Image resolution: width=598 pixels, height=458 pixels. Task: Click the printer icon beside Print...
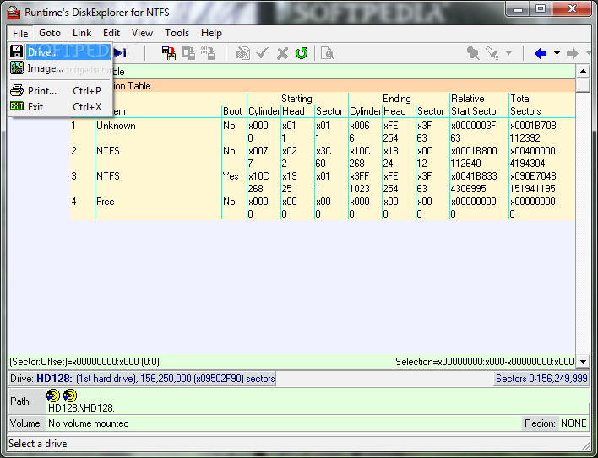pos(16,90)
